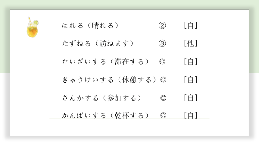Select the word はれる（晴れる）

point(90,26)
